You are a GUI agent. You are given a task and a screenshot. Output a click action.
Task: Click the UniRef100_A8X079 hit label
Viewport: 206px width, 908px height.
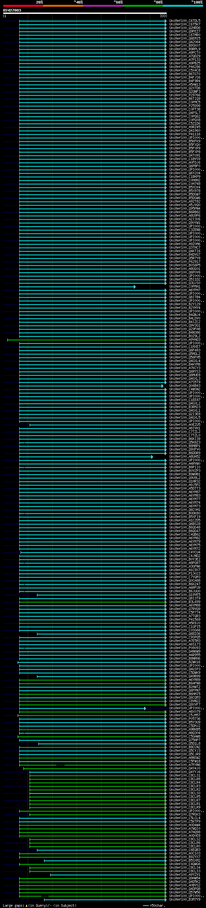pyautogui.click(x=184, y=712)
